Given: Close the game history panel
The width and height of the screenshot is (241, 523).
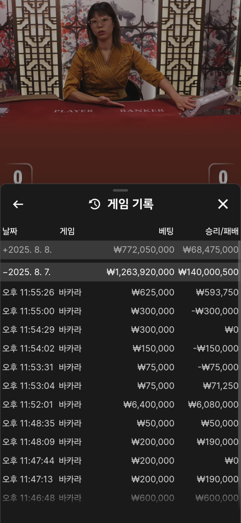Looking at the screenshot, I should coord(223,204).
